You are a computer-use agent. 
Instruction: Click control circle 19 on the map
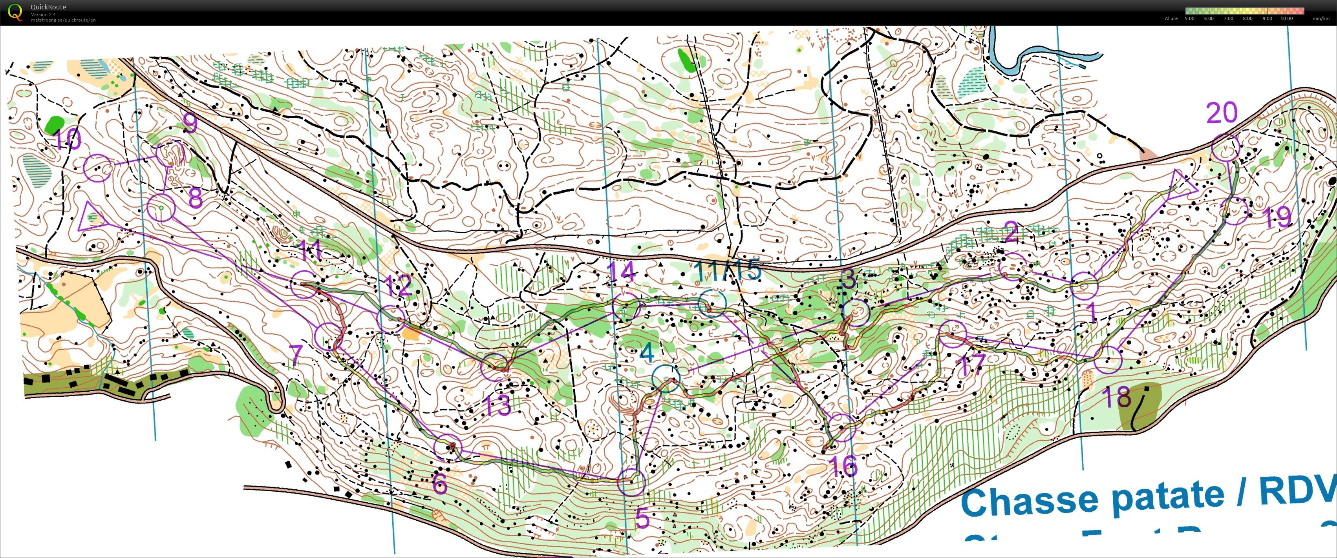click(x=1233, y=211)
